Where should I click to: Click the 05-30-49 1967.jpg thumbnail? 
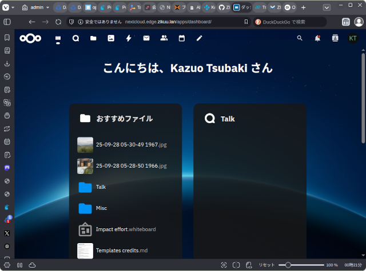(85, 145)
